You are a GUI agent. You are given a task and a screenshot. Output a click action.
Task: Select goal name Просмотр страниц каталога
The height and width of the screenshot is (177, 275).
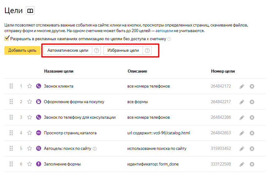(70, 133)
